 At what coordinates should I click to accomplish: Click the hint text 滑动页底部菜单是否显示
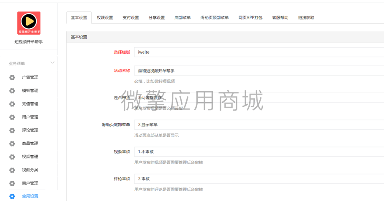(x=156, y=136)
